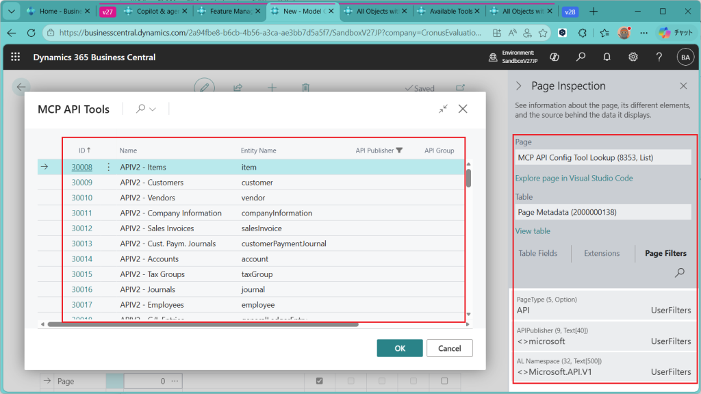Open the notifications bell
701x394 pixels.
pyautogui.click(x=607, y=57)
